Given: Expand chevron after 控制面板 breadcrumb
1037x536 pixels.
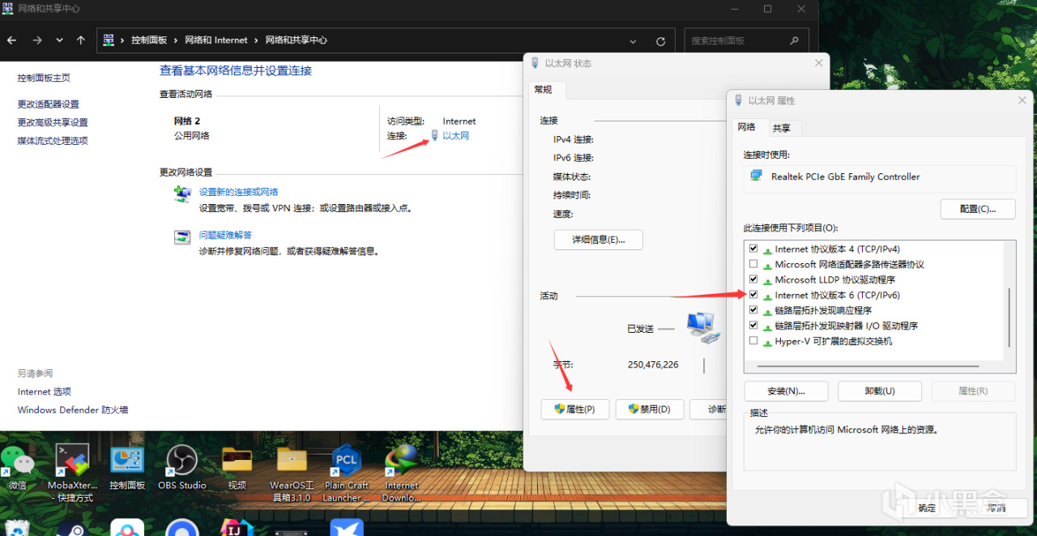Looking at the screenshot, I should coord(176,40).
